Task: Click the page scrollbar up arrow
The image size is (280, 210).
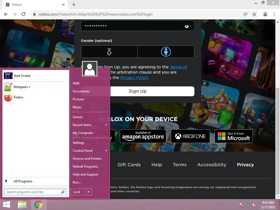Action: click(278, 22)
